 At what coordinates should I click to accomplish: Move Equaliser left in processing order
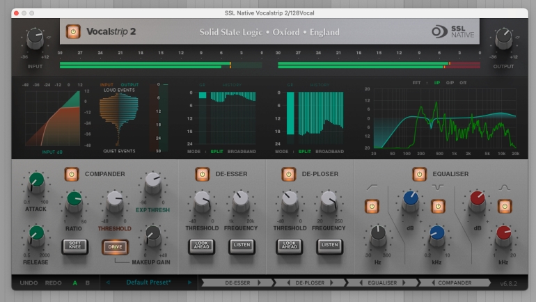361,283
